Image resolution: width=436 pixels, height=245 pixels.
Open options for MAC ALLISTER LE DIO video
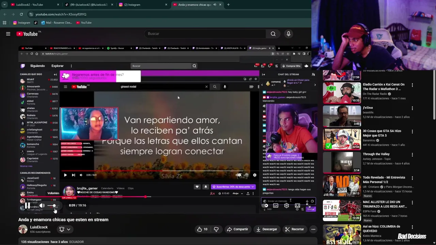[412, 202]
